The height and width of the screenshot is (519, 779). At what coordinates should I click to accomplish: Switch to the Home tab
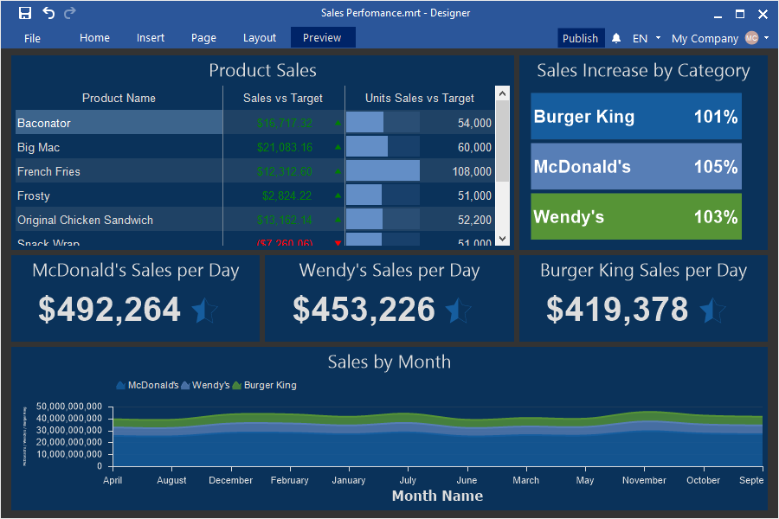click(94, 38)
